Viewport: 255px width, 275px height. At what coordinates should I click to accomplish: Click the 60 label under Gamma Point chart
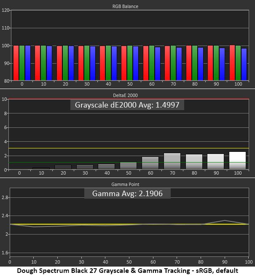point(153,262)
